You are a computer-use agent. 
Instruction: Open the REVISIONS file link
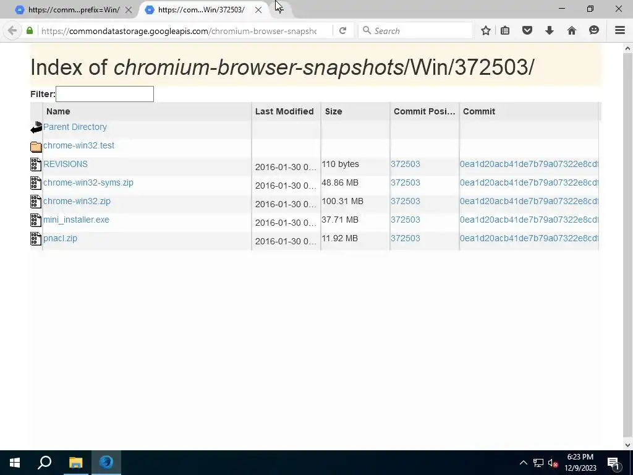pyautogui.click(x=66, y=164)
